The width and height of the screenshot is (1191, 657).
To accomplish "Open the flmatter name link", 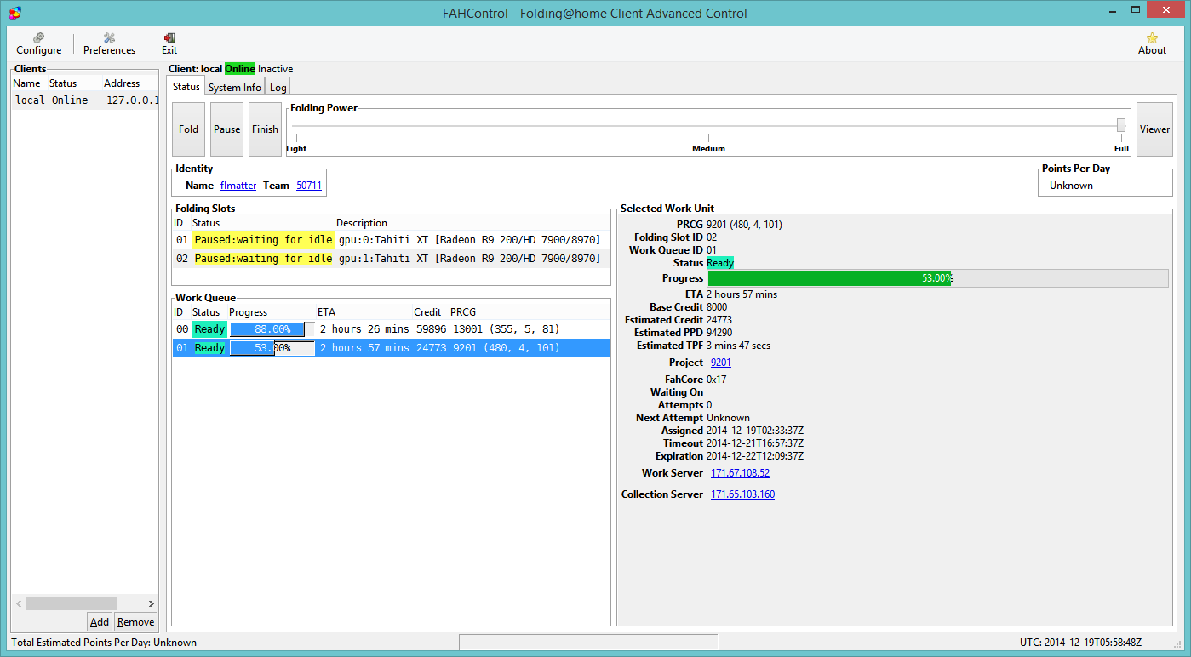I will [238, 185].
